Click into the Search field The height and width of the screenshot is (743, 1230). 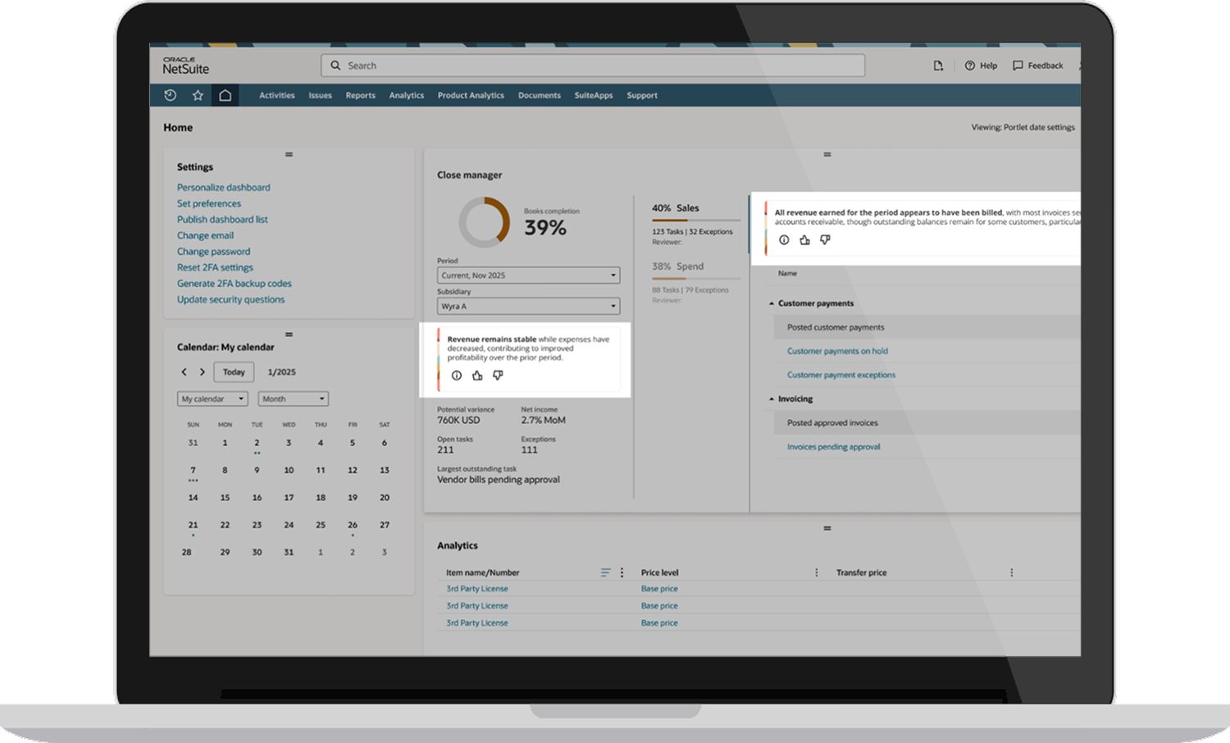592,66
